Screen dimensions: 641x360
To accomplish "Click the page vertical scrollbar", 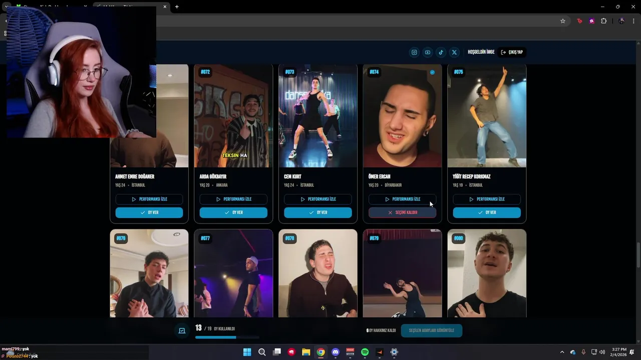I will click(637, 255).
